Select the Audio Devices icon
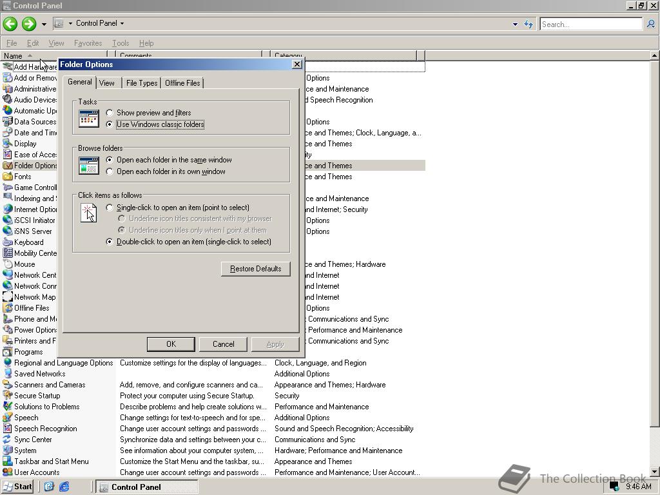The image size is (660, 495). (8, 100)
